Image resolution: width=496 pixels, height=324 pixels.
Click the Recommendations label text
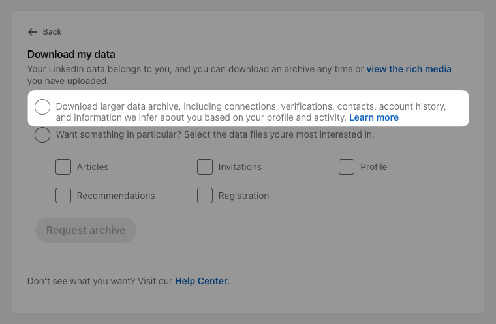pyautogui.click(x=116, y=196)
